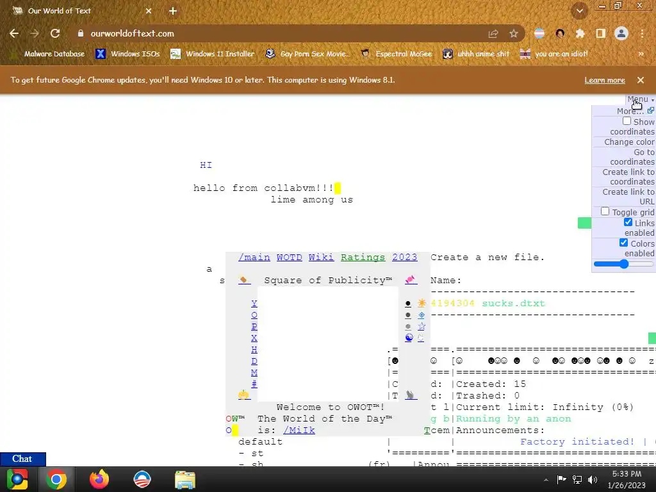Open the Windows 11 Installer bookmark

tap(213, 54)
